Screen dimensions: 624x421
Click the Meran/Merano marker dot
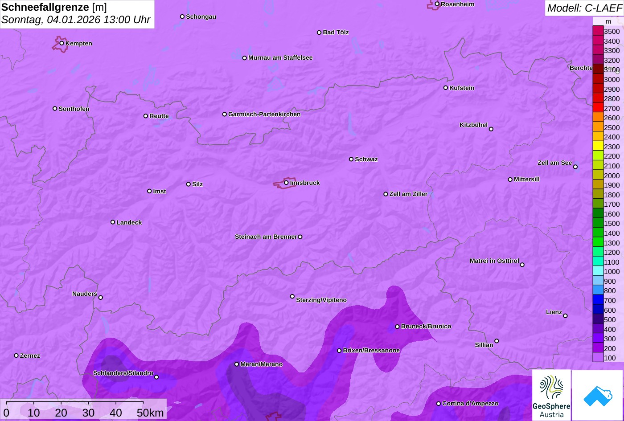(237, 364)
